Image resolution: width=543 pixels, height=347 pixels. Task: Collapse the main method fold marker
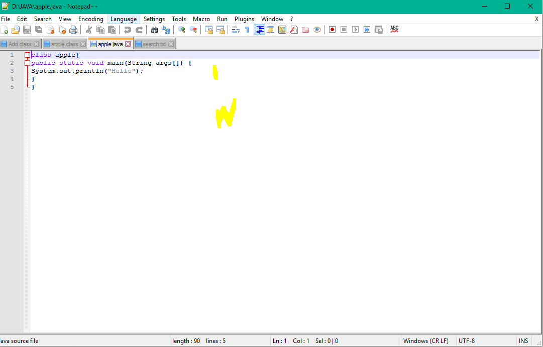pyautogui.click(x=27, y=62)
